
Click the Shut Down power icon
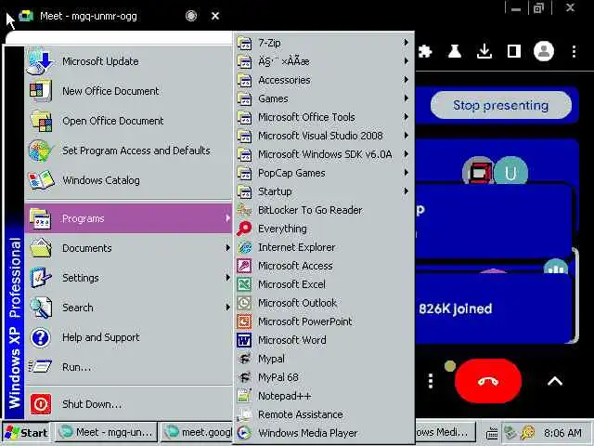tap(40, 404)
